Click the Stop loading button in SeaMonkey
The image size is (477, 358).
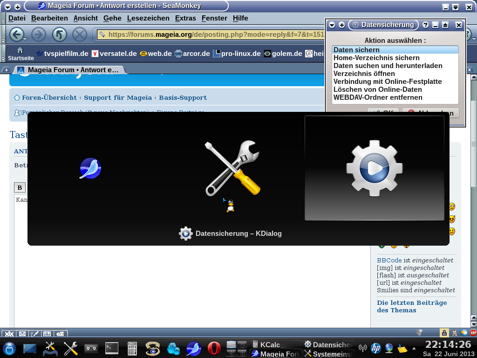click(x=80, y=34)
